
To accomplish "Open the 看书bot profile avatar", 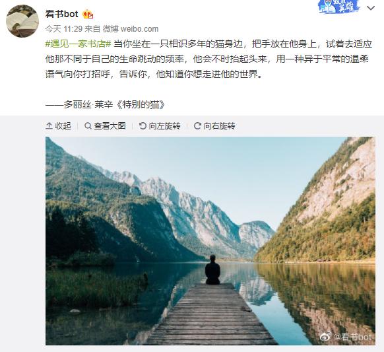I will coord(22,21).
